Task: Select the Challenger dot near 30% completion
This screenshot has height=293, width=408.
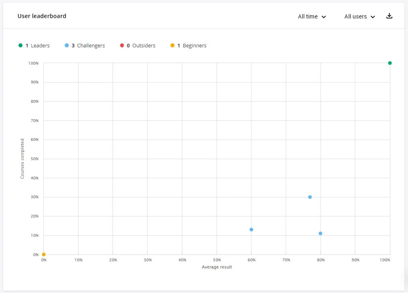Action: (x=310, y=197)
